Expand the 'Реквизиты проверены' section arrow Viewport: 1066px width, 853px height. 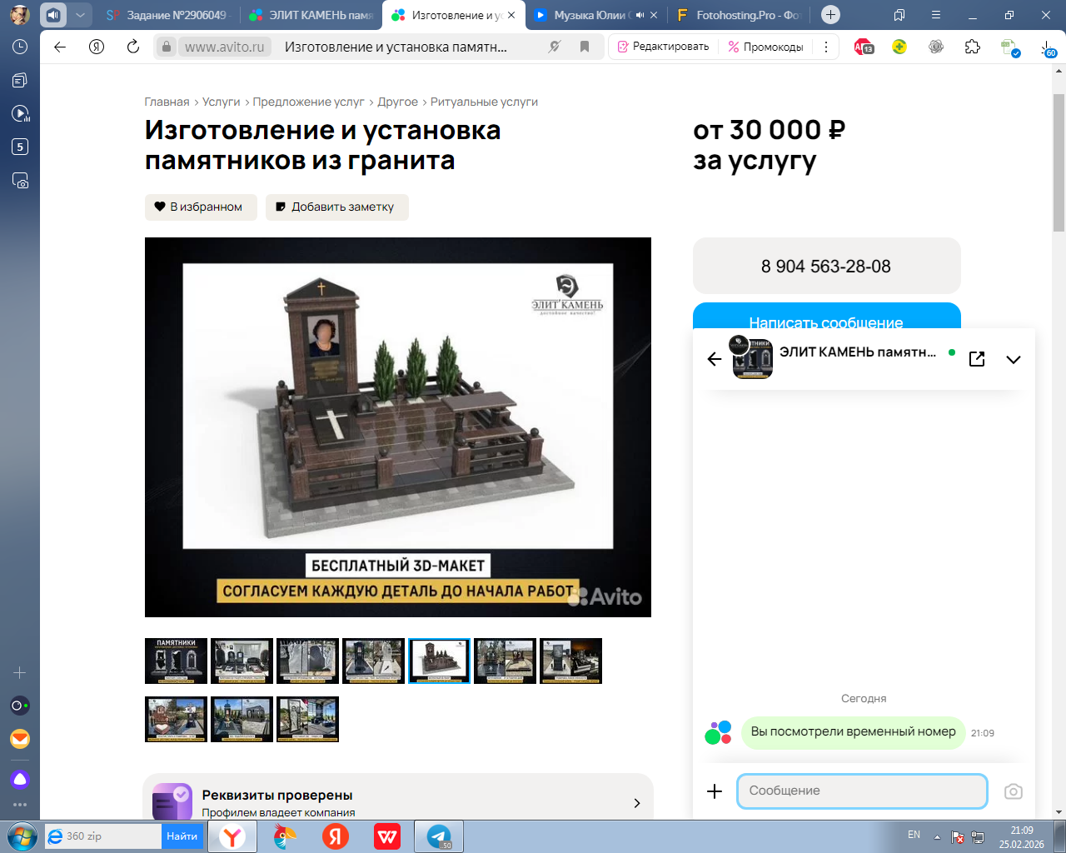tap(637, 803)
